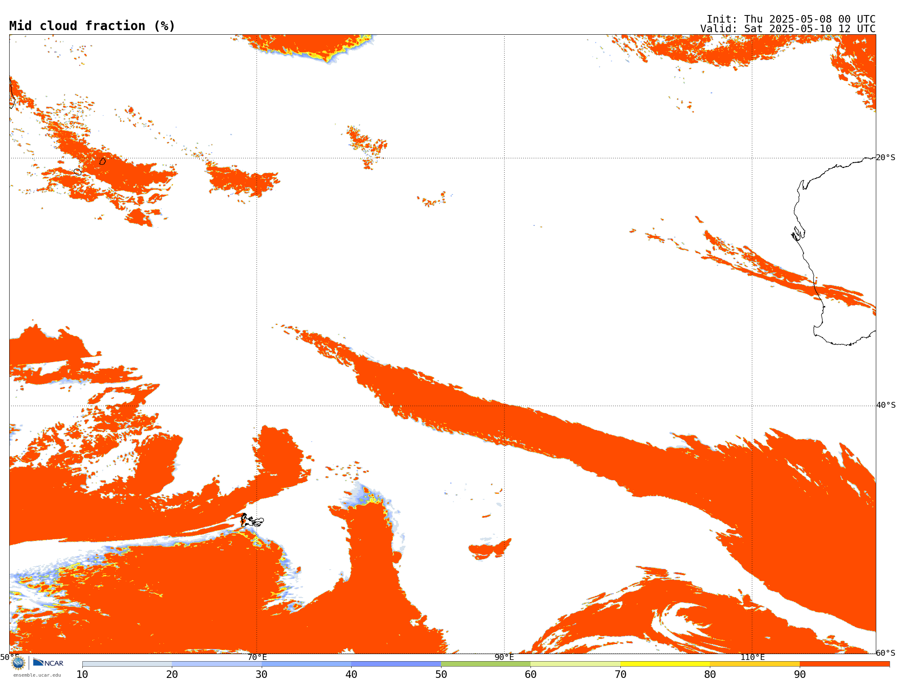Pick the 80-90 amber colorbar segment
This screenshot has width=903, height=680.
755,664
